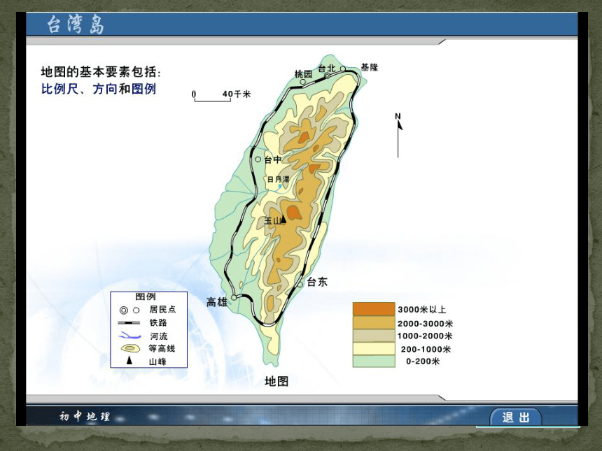Viewport: 602px width, 451px height.
Task: Click the 玉山 mountain peak triangle
Action: [x=283, y=219]
